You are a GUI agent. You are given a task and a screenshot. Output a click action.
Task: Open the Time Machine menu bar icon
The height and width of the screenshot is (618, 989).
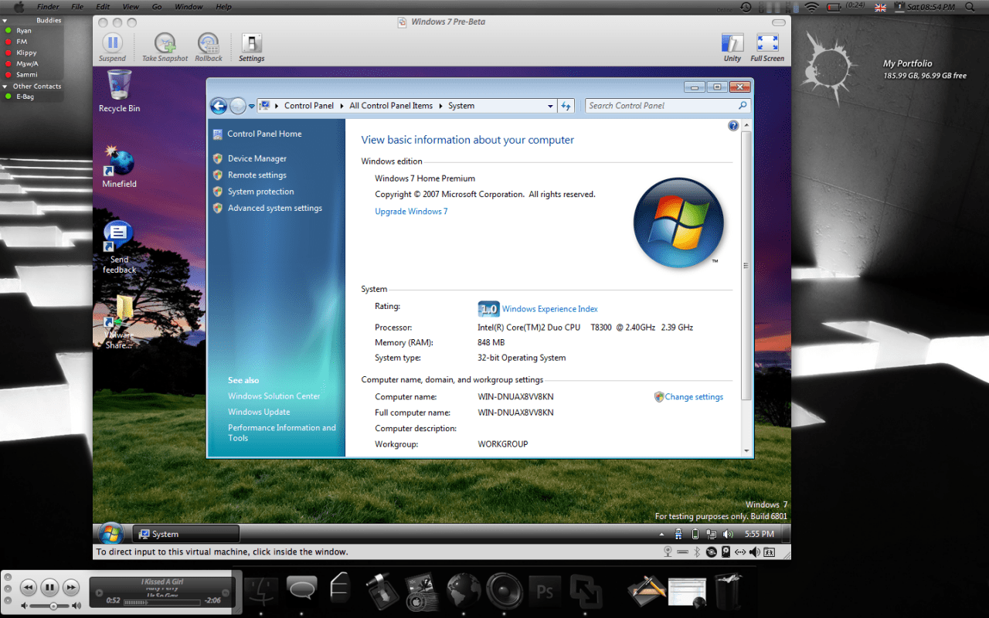pyautogui.click(x=746, y=7)
